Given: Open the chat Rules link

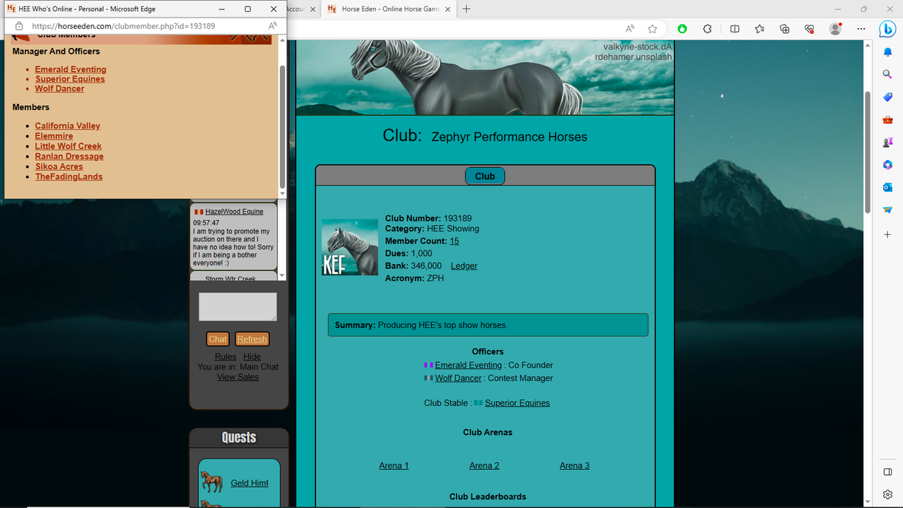Looking at the screenshot, I should (x=226, y=357).
